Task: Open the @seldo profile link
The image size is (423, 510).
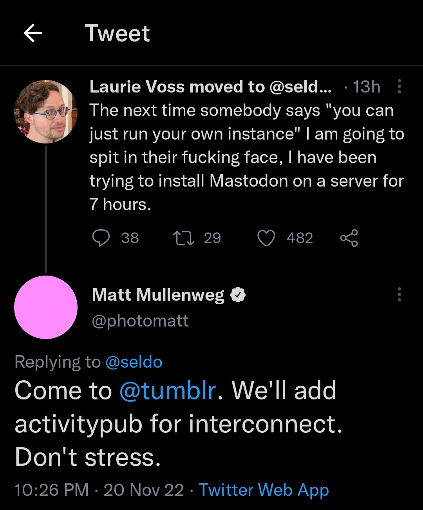Action: [x=134, y=362]
